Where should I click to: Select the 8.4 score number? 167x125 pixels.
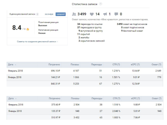pos(17,28)
